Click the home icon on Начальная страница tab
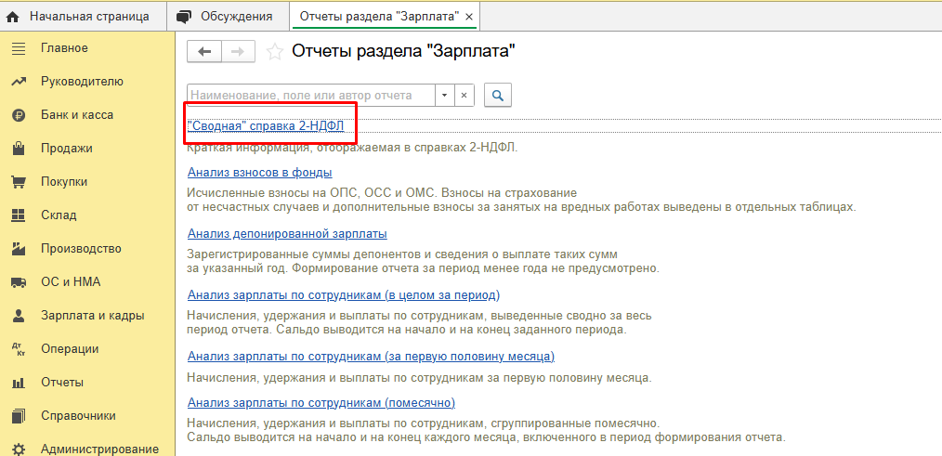 [x=13, y=17]
